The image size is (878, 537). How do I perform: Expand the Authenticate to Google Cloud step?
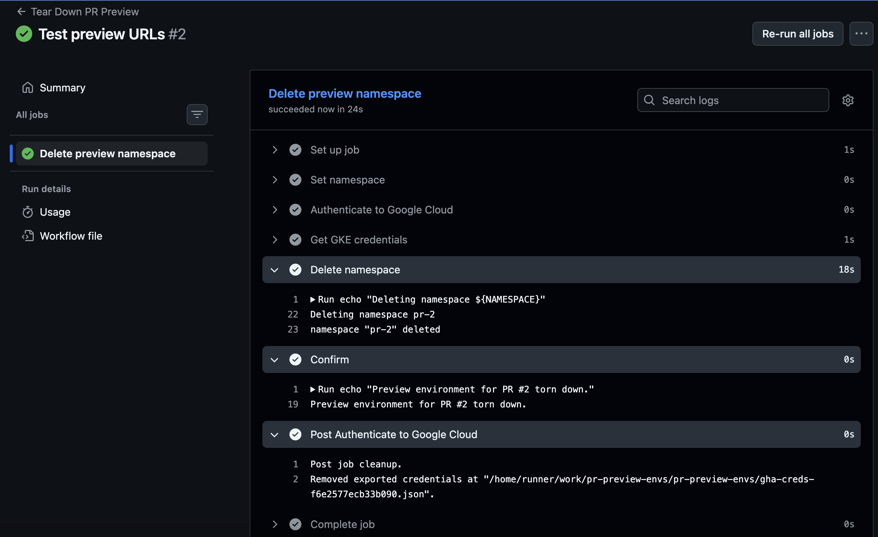pos(275,210)
